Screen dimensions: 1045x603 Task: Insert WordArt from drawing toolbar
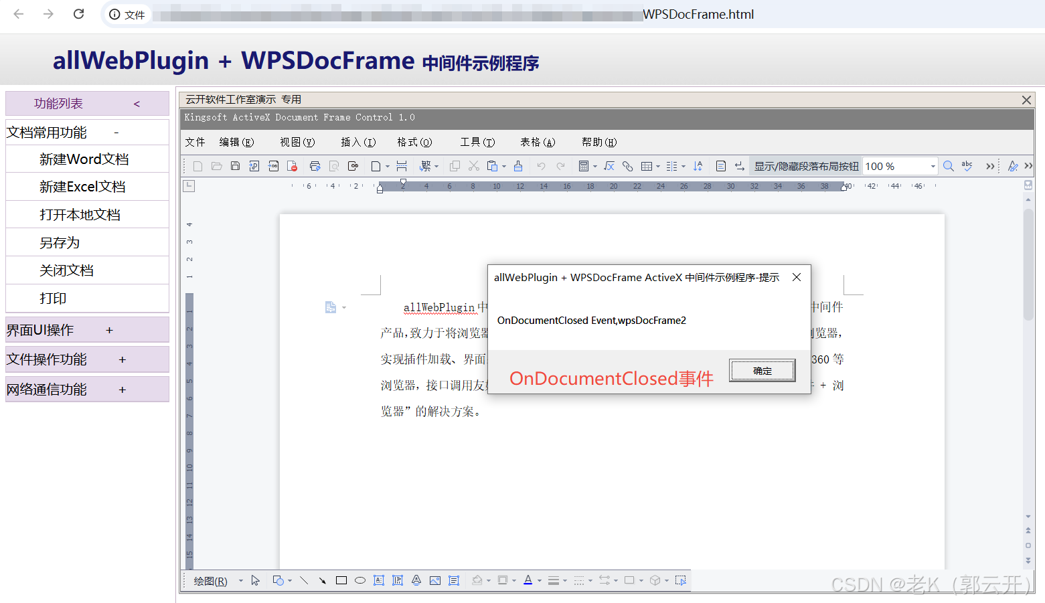416,580
